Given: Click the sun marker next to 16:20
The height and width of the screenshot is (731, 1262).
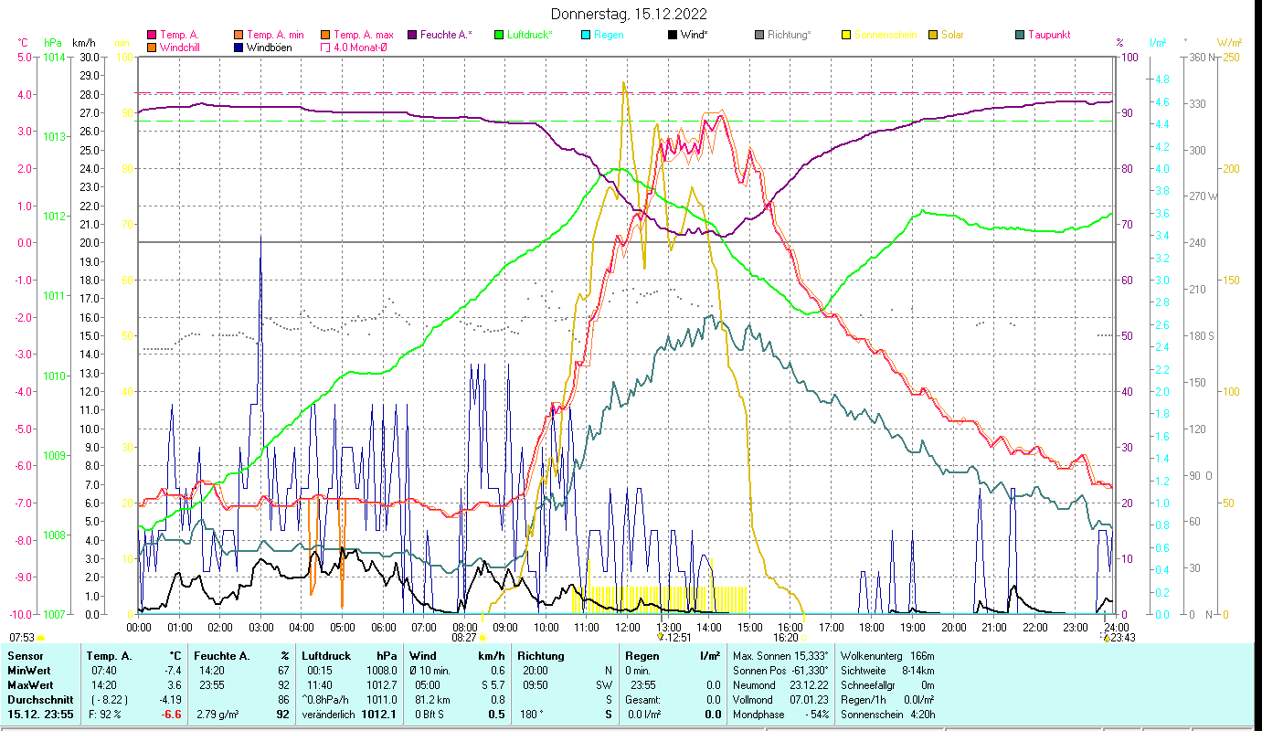Looking at the screenshot, I should point(804,638).
